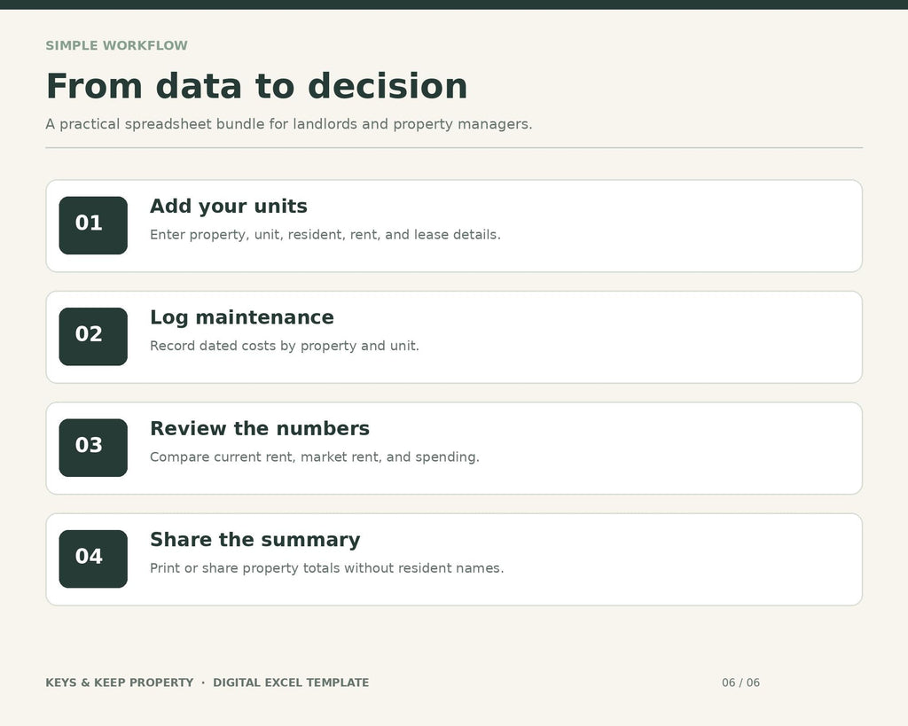Select the Share the summary heading
Viewport: 908px width, 726px height.
coord(254,540)
